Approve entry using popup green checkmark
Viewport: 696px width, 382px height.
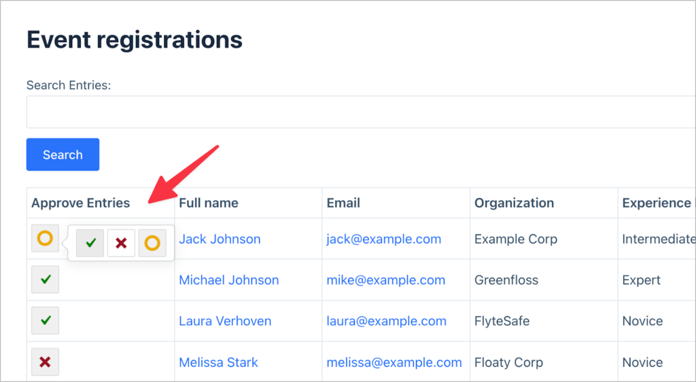90,243
